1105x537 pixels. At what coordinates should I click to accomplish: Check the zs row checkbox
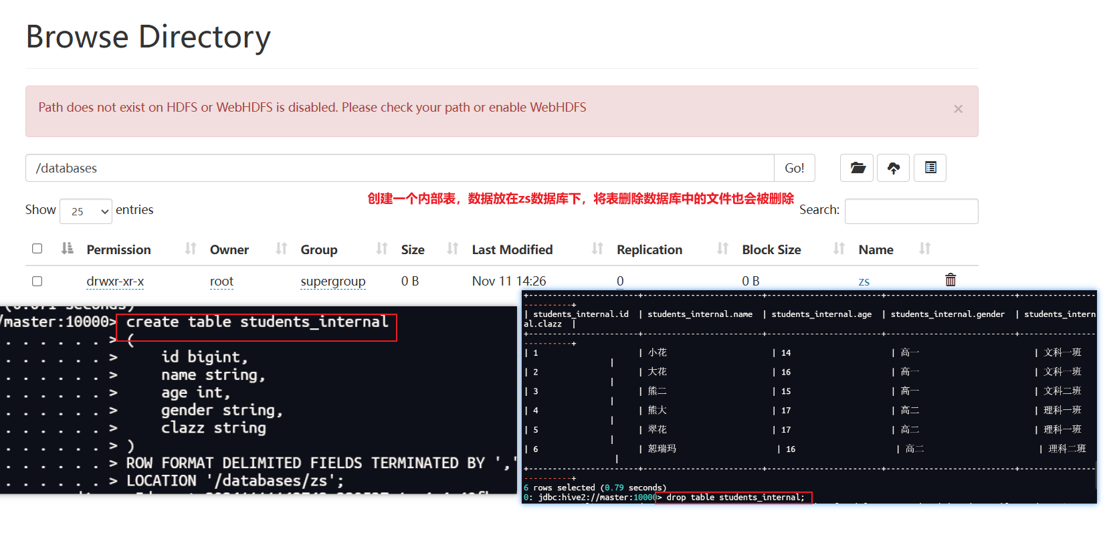pyautogui.click(x=37, y=281)
